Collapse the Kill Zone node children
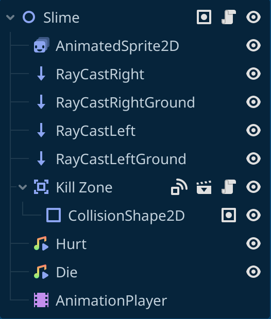Image resolution: width=271 pixels, height=319 pixels. [23, 187]
